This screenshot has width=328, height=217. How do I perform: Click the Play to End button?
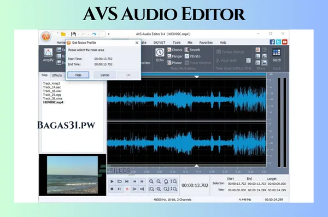[127, 181]
